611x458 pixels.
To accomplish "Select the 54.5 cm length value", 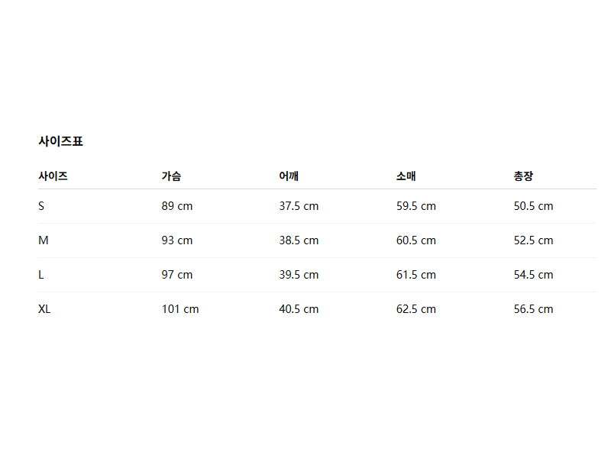I will 533,275.
